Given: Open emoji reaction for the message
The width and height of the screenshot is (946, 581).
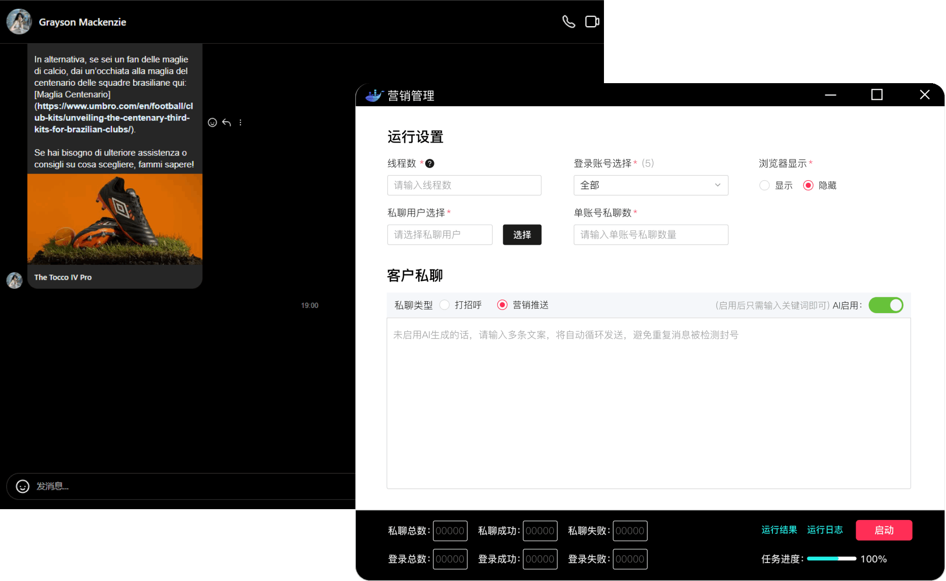Looking at the screenshot, I should (212, 122).
